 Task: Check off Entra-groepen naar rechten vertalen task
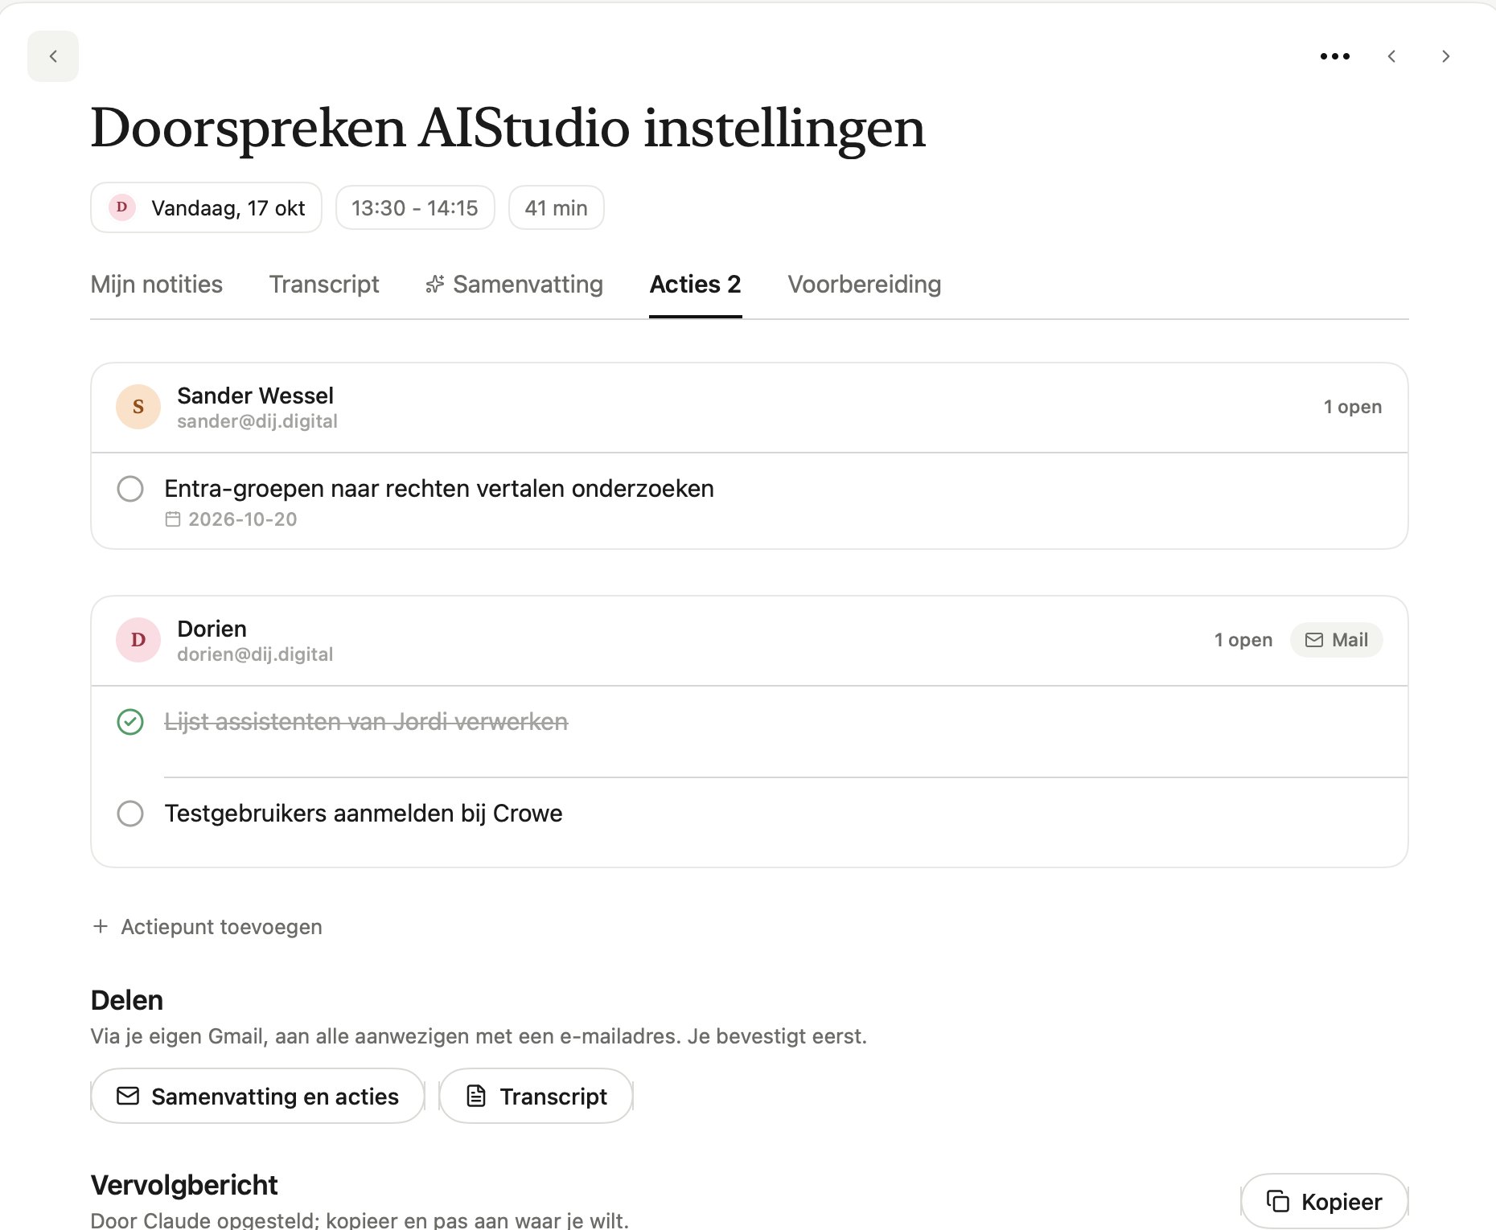pos(130,489)
